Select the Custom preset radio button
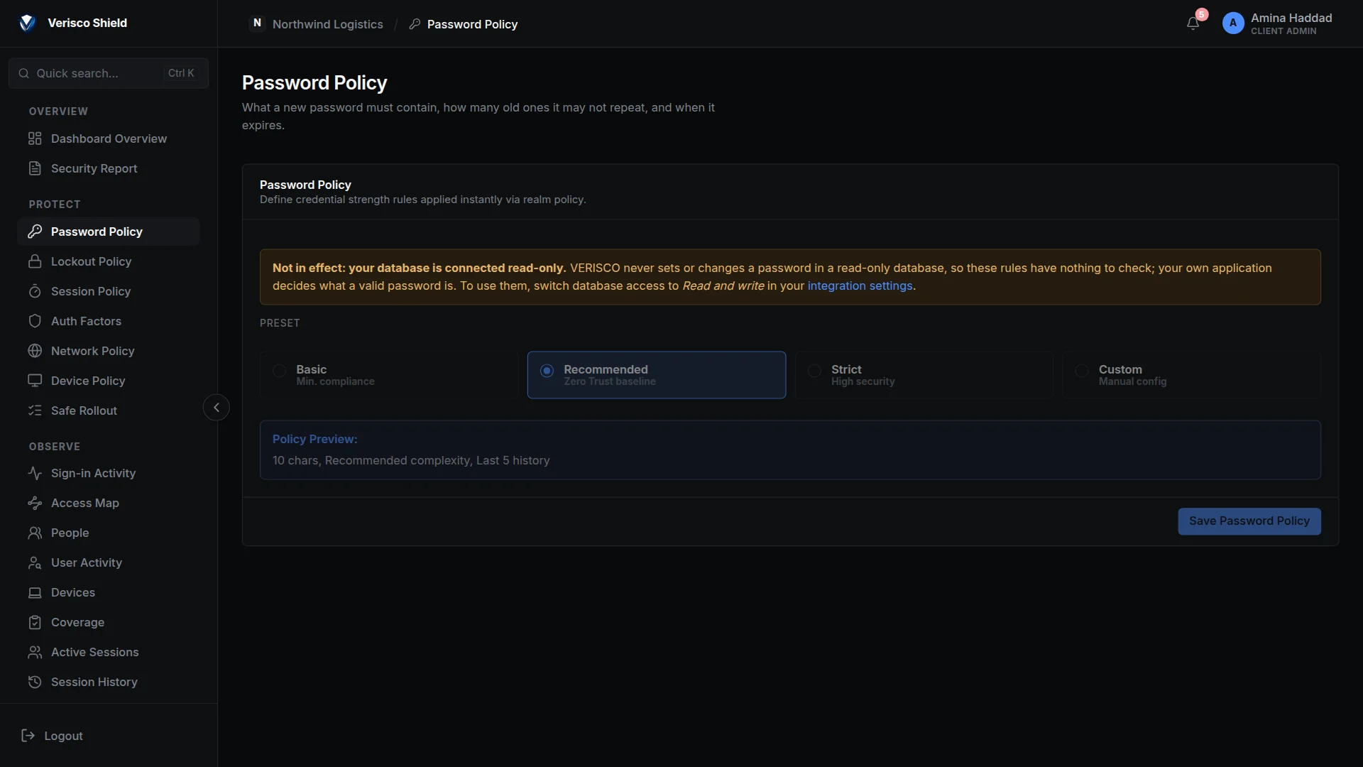1363x767 pixels. [x=1082, y=371]
